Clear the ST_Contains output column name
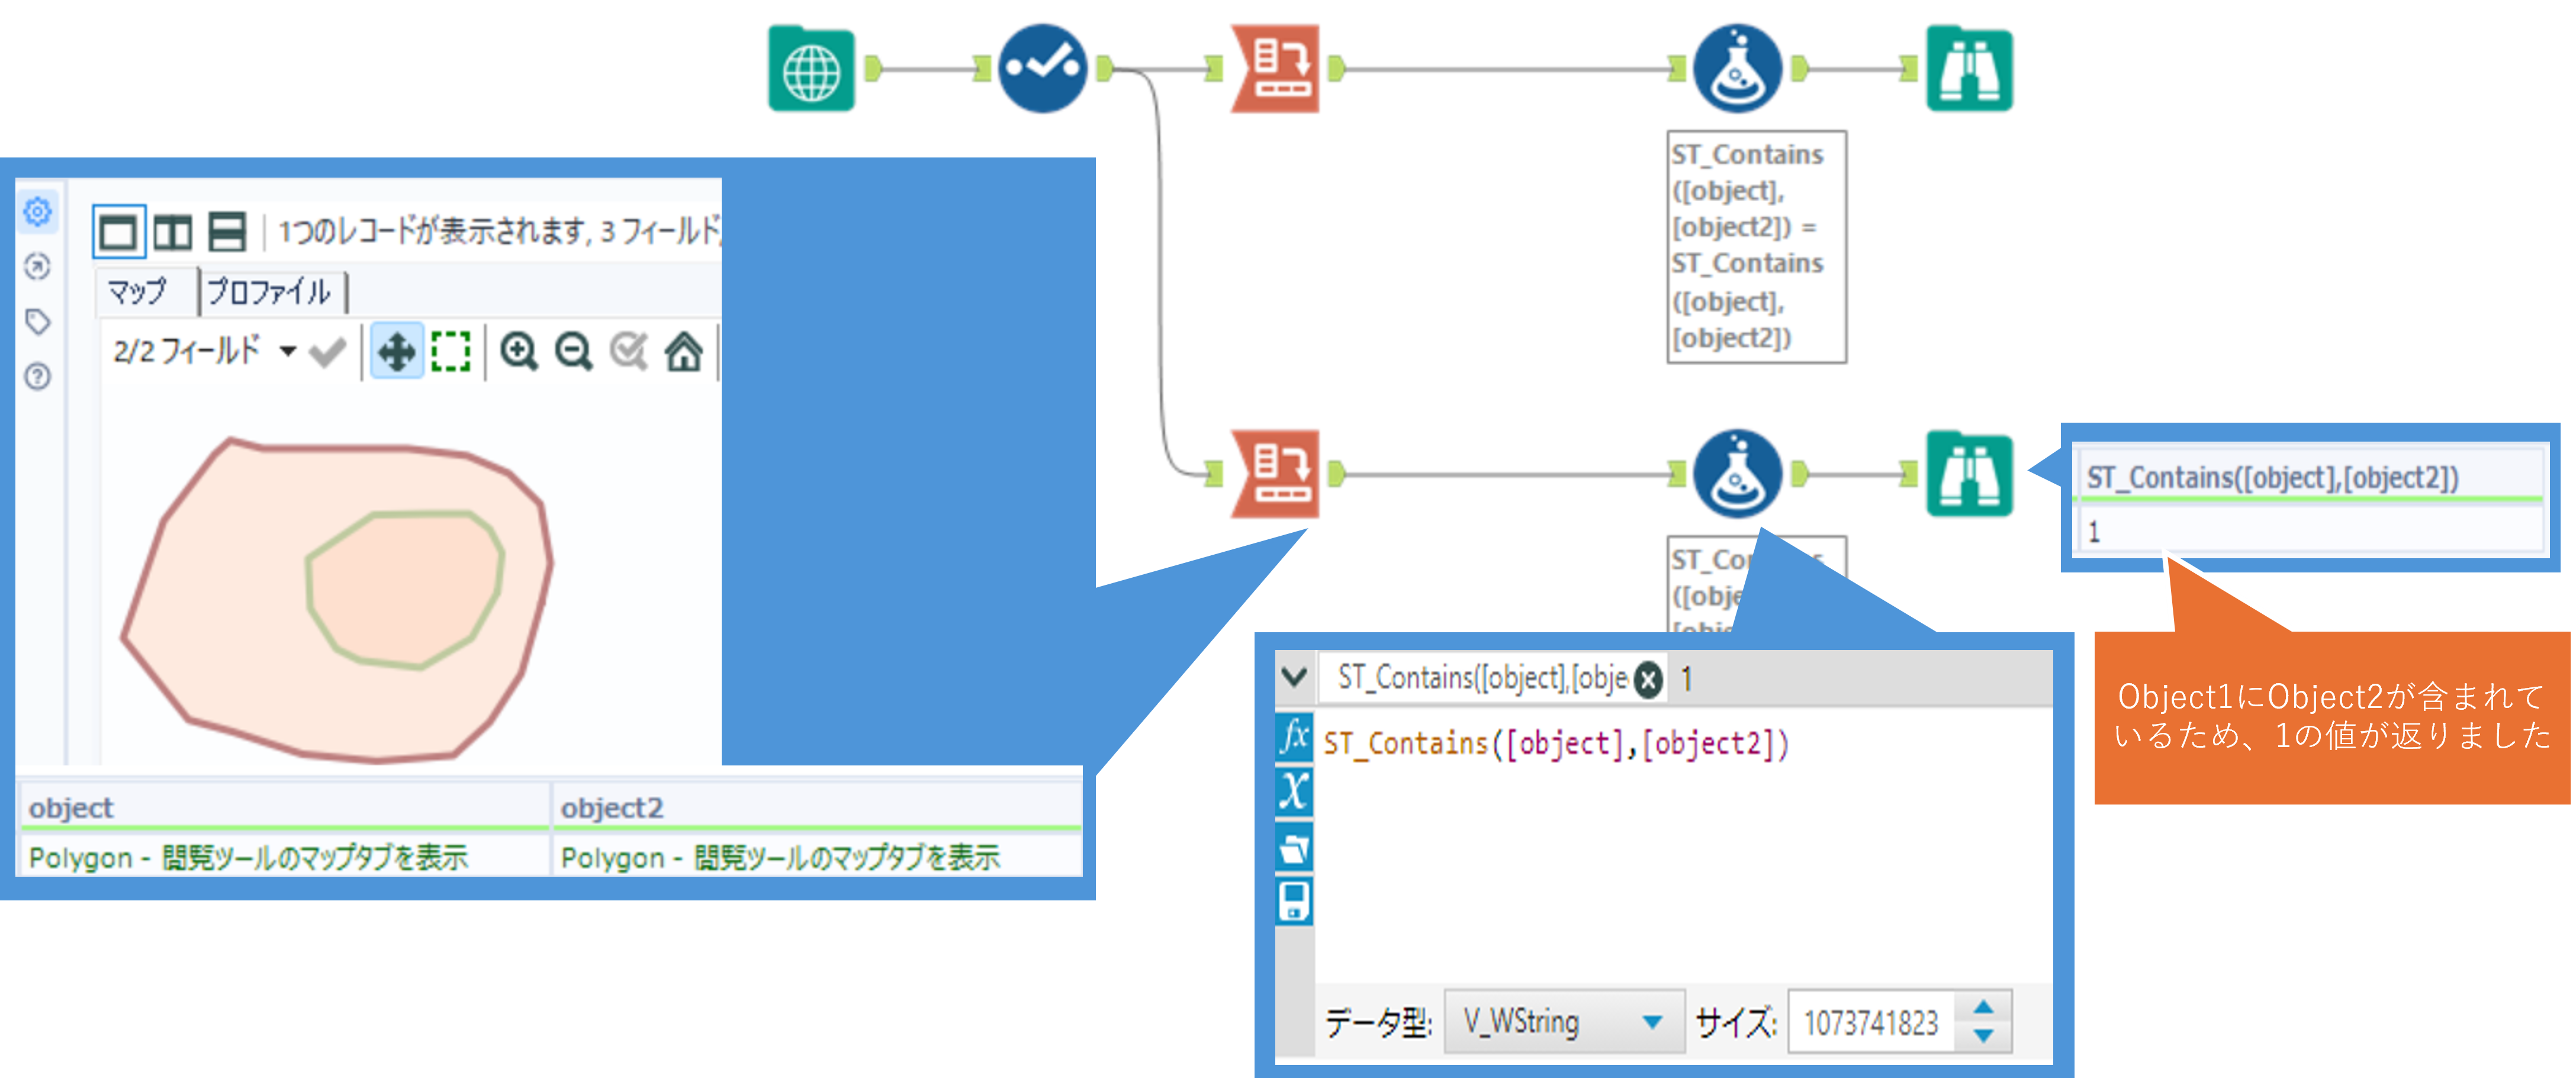Viewport: 2576px width, 1078px height. pos(1648,680)
